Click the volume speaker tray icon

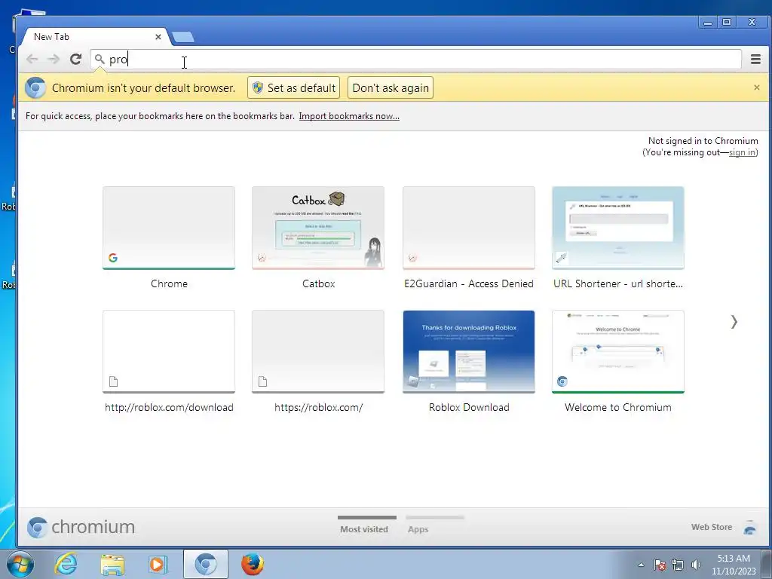pyautogui.click(x=696, y=565)
